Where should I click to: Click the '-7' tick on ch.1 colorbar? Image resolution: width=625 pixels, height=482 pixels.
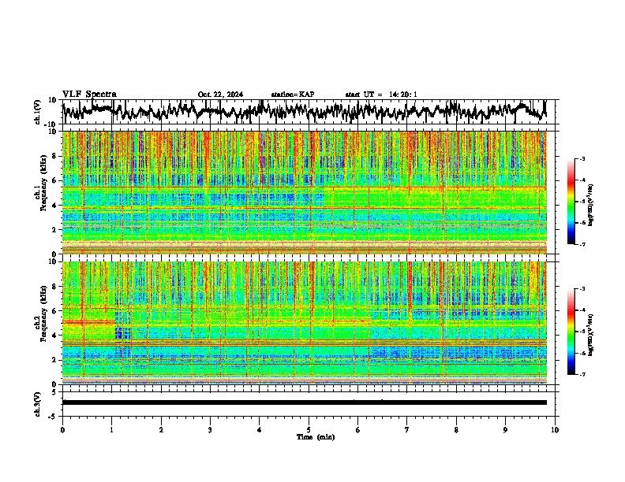582,244
